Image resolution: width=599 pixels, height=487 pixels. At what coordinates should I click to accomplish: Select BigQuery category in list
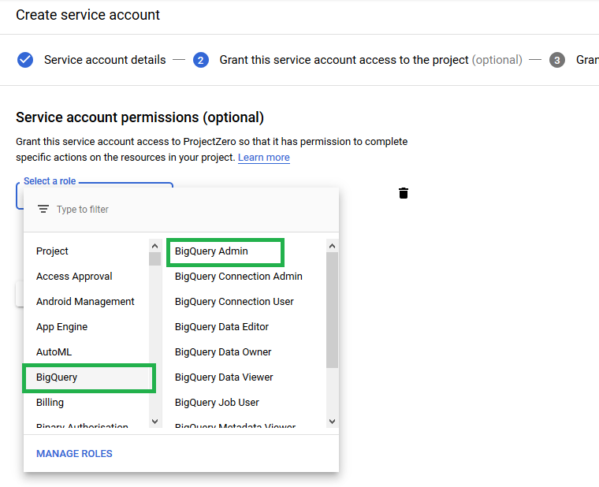88,377
